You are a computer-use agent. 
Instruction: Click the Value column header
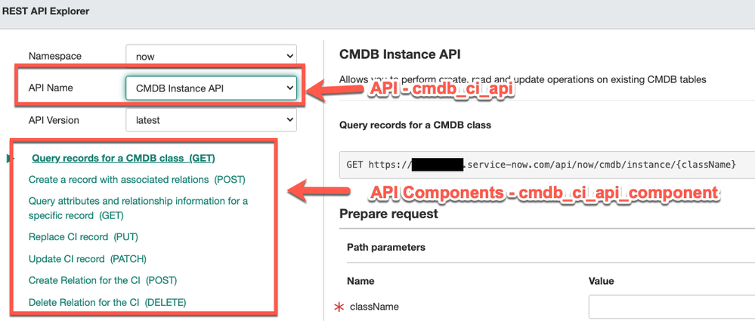point(602,281)
